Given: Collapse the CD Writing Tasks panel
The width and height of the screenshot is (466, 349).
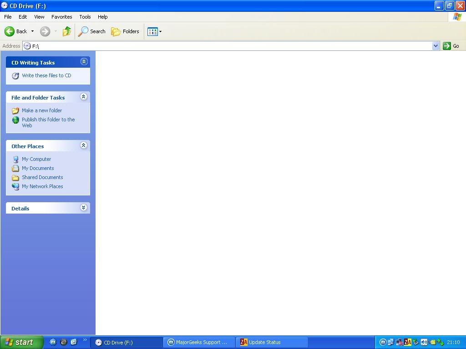Looking at the screenshot, I should 84,62.
